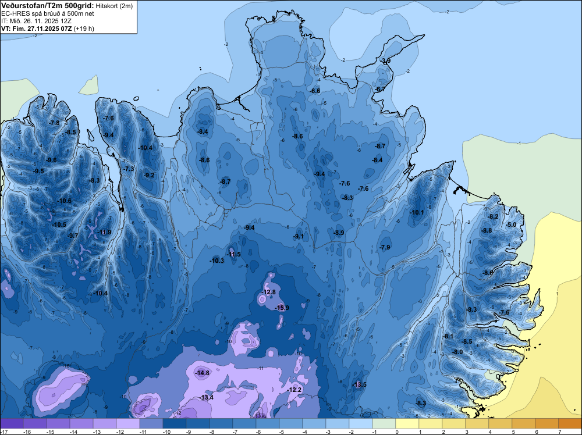Screen dimensions: 582x435
Task: Click the title text Veðurstofan/T2m 500grid
Action: pos(48,5)
